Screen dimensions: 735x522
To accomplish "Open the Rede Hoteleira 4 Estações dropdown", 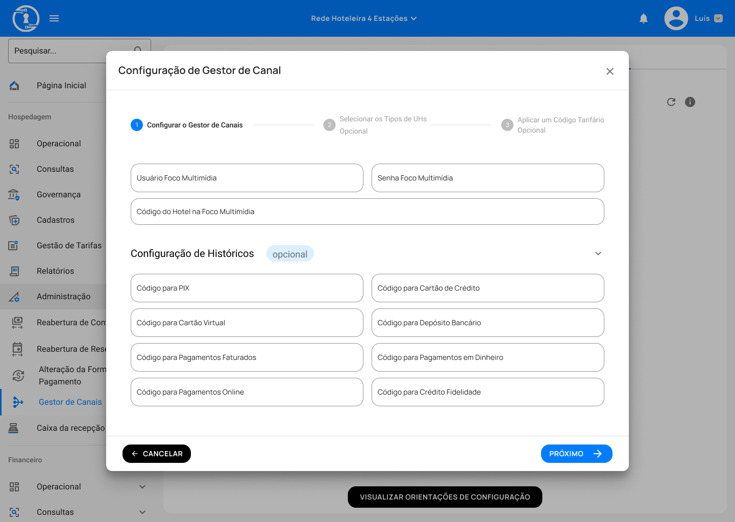I will 364,18.
